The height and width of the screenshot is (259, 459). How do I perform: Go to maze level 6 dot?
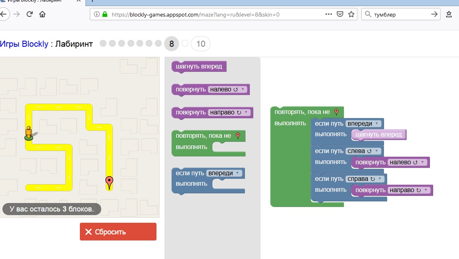click(149, 43)
